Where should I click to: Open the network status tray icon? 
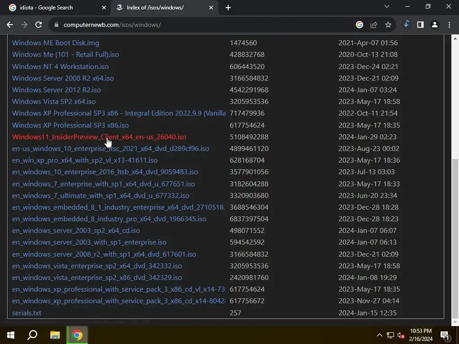point(390,335)
